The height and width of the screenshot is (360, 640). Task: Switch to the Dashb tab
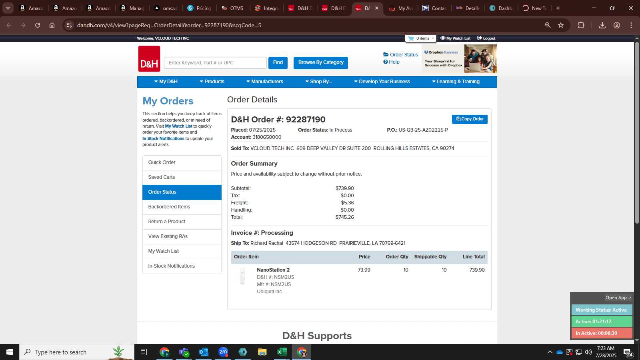(x=502, y=8)
